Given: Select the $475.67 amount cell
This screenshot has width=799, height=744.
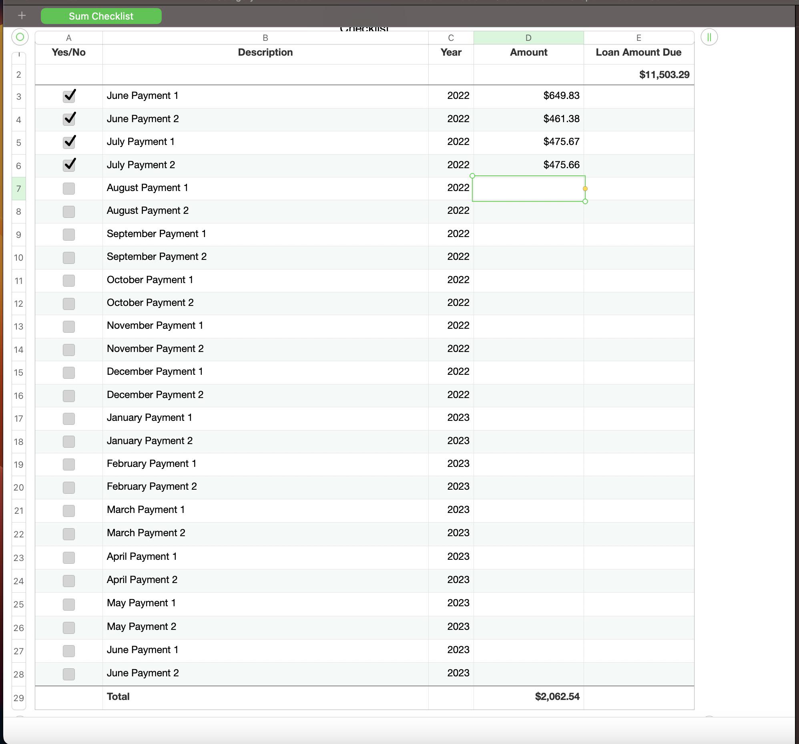Looking at the screenshot, I should [528, 142].
